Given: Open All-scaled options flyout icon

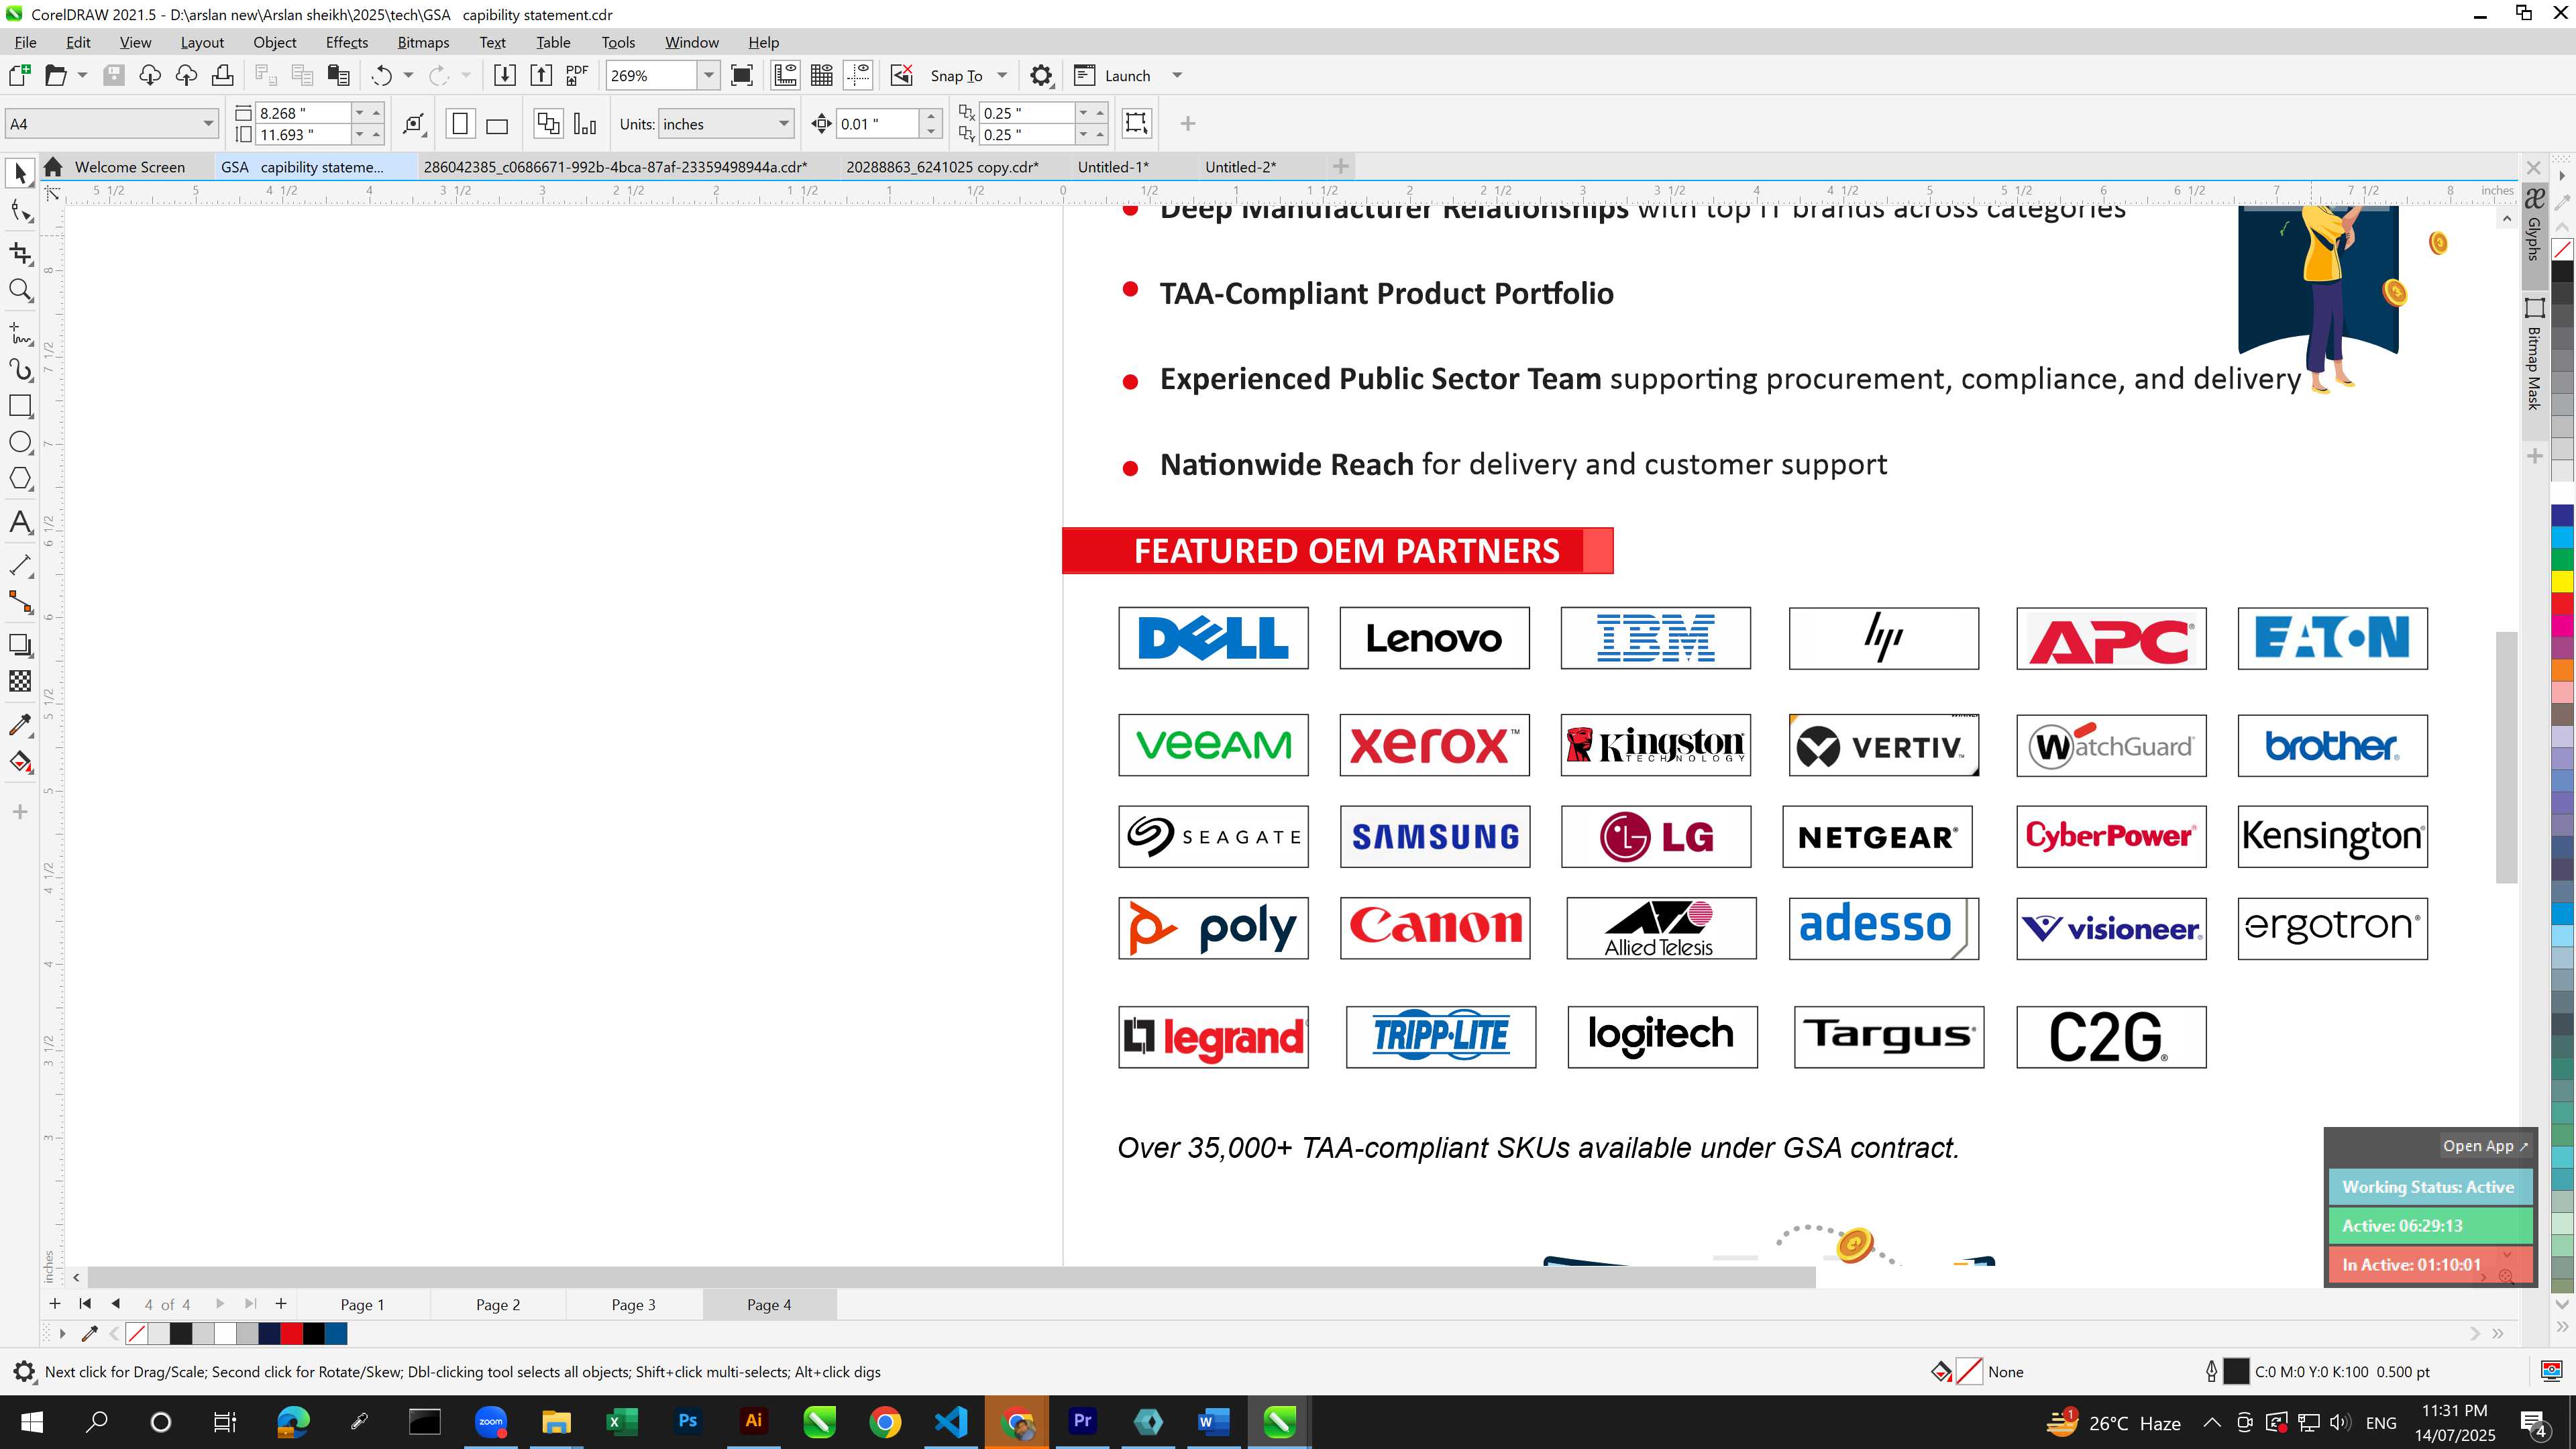Looking at the screenshot, I should point(414,124).
